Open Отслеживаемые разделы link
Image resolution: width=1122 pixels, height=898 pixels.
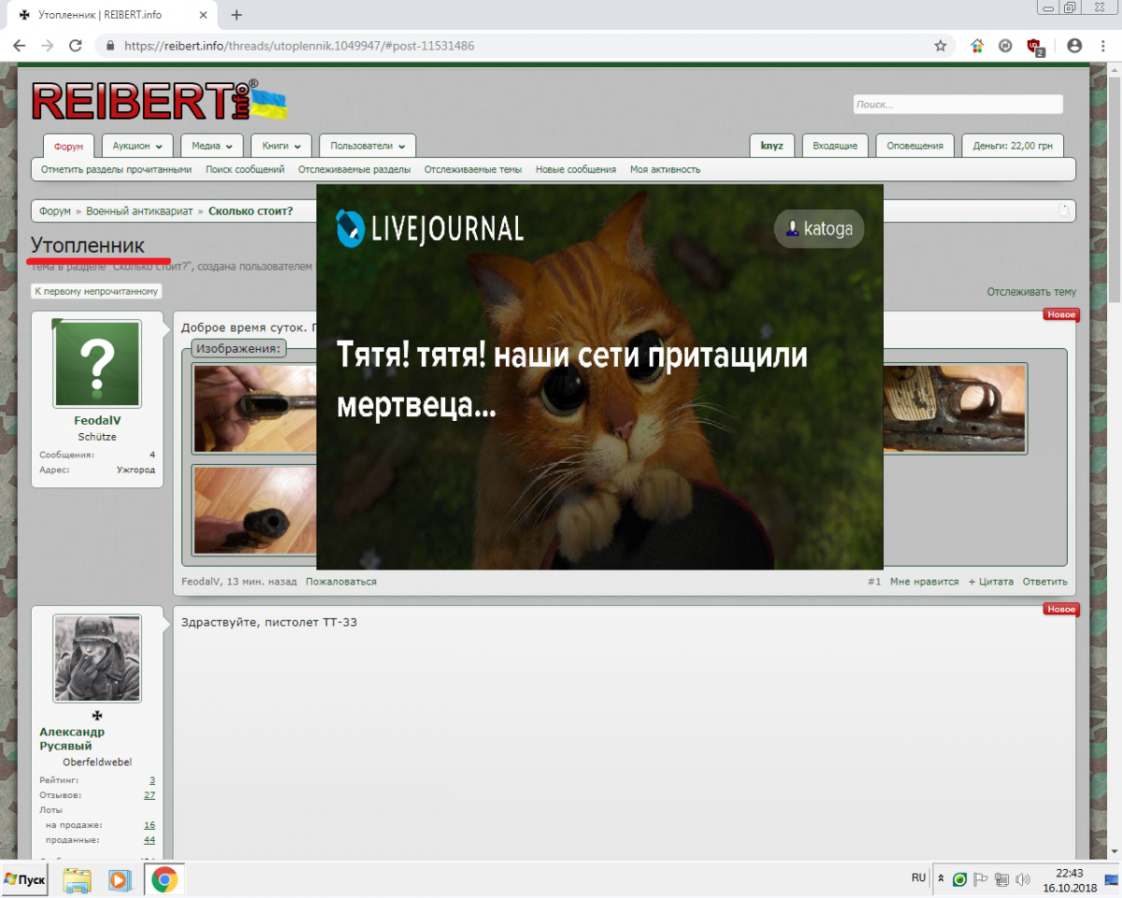point(354,169)
